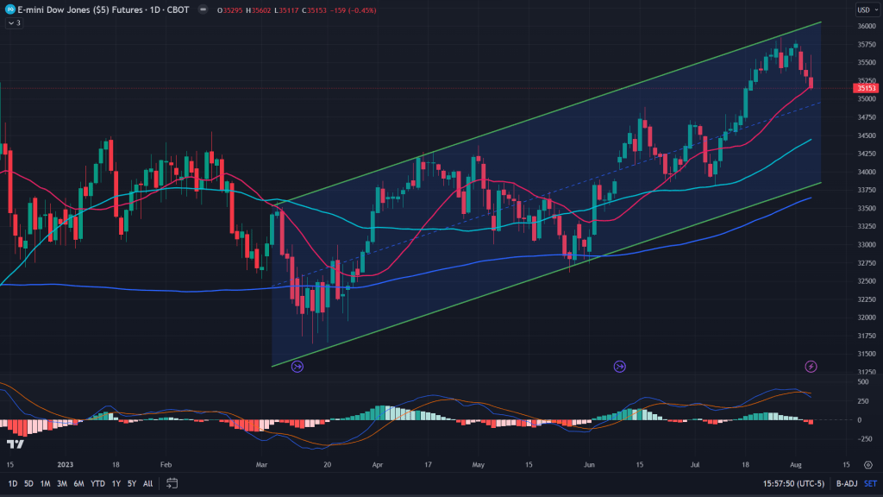883x497 pixels.
Task: Select the 5Y time range
Action: [x=132, y=483]
